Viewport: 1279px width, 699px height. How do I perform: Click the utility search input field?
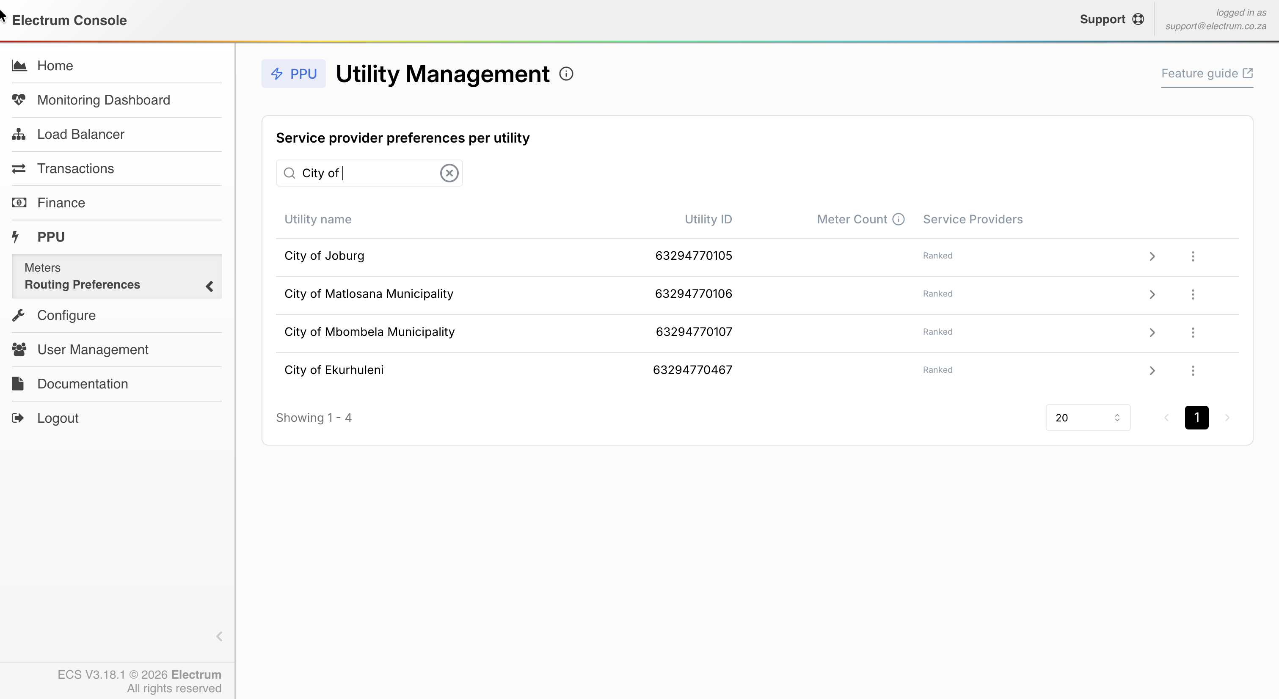[x=367, y=173]
